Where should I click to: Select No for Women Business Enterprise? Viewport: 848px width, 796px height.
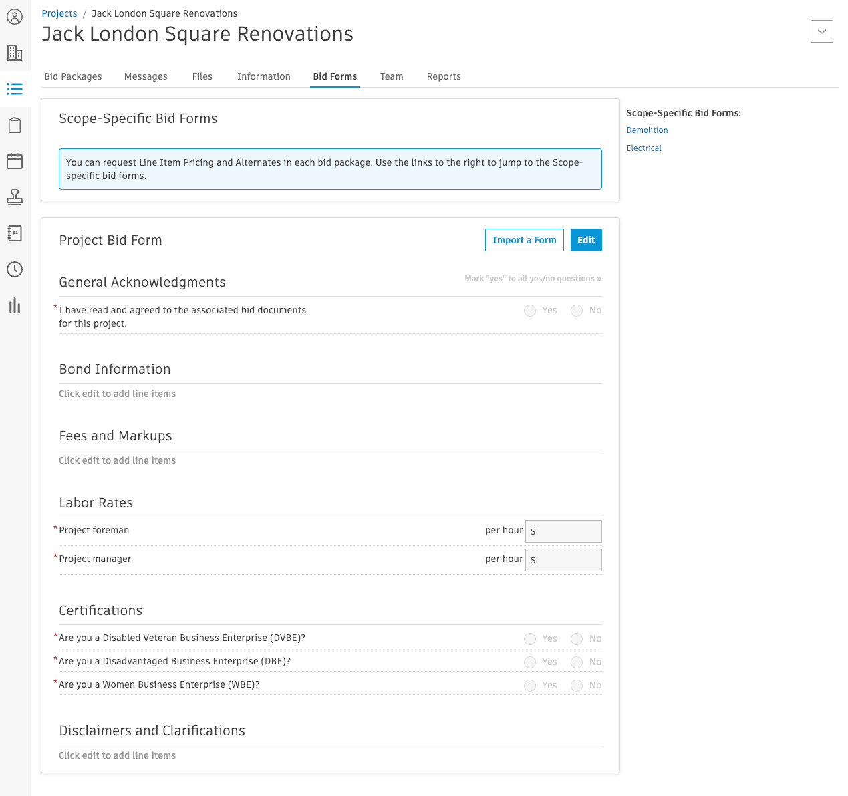(577, 686)
